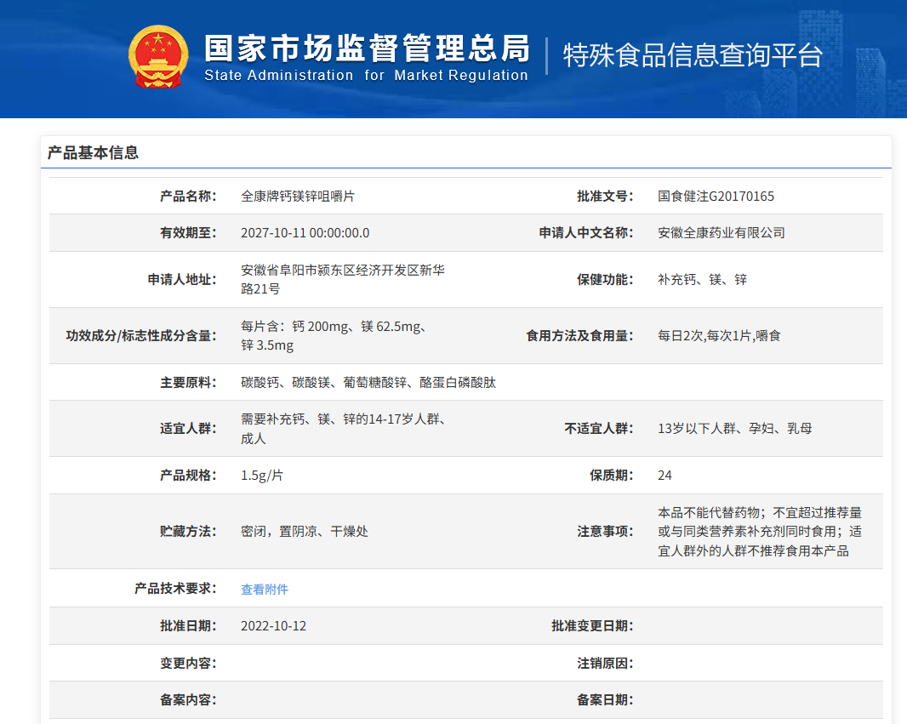Click the State Administration for Market Regulation subtitle
This screenshot has width=907, height=724.
tap(366, 75)
